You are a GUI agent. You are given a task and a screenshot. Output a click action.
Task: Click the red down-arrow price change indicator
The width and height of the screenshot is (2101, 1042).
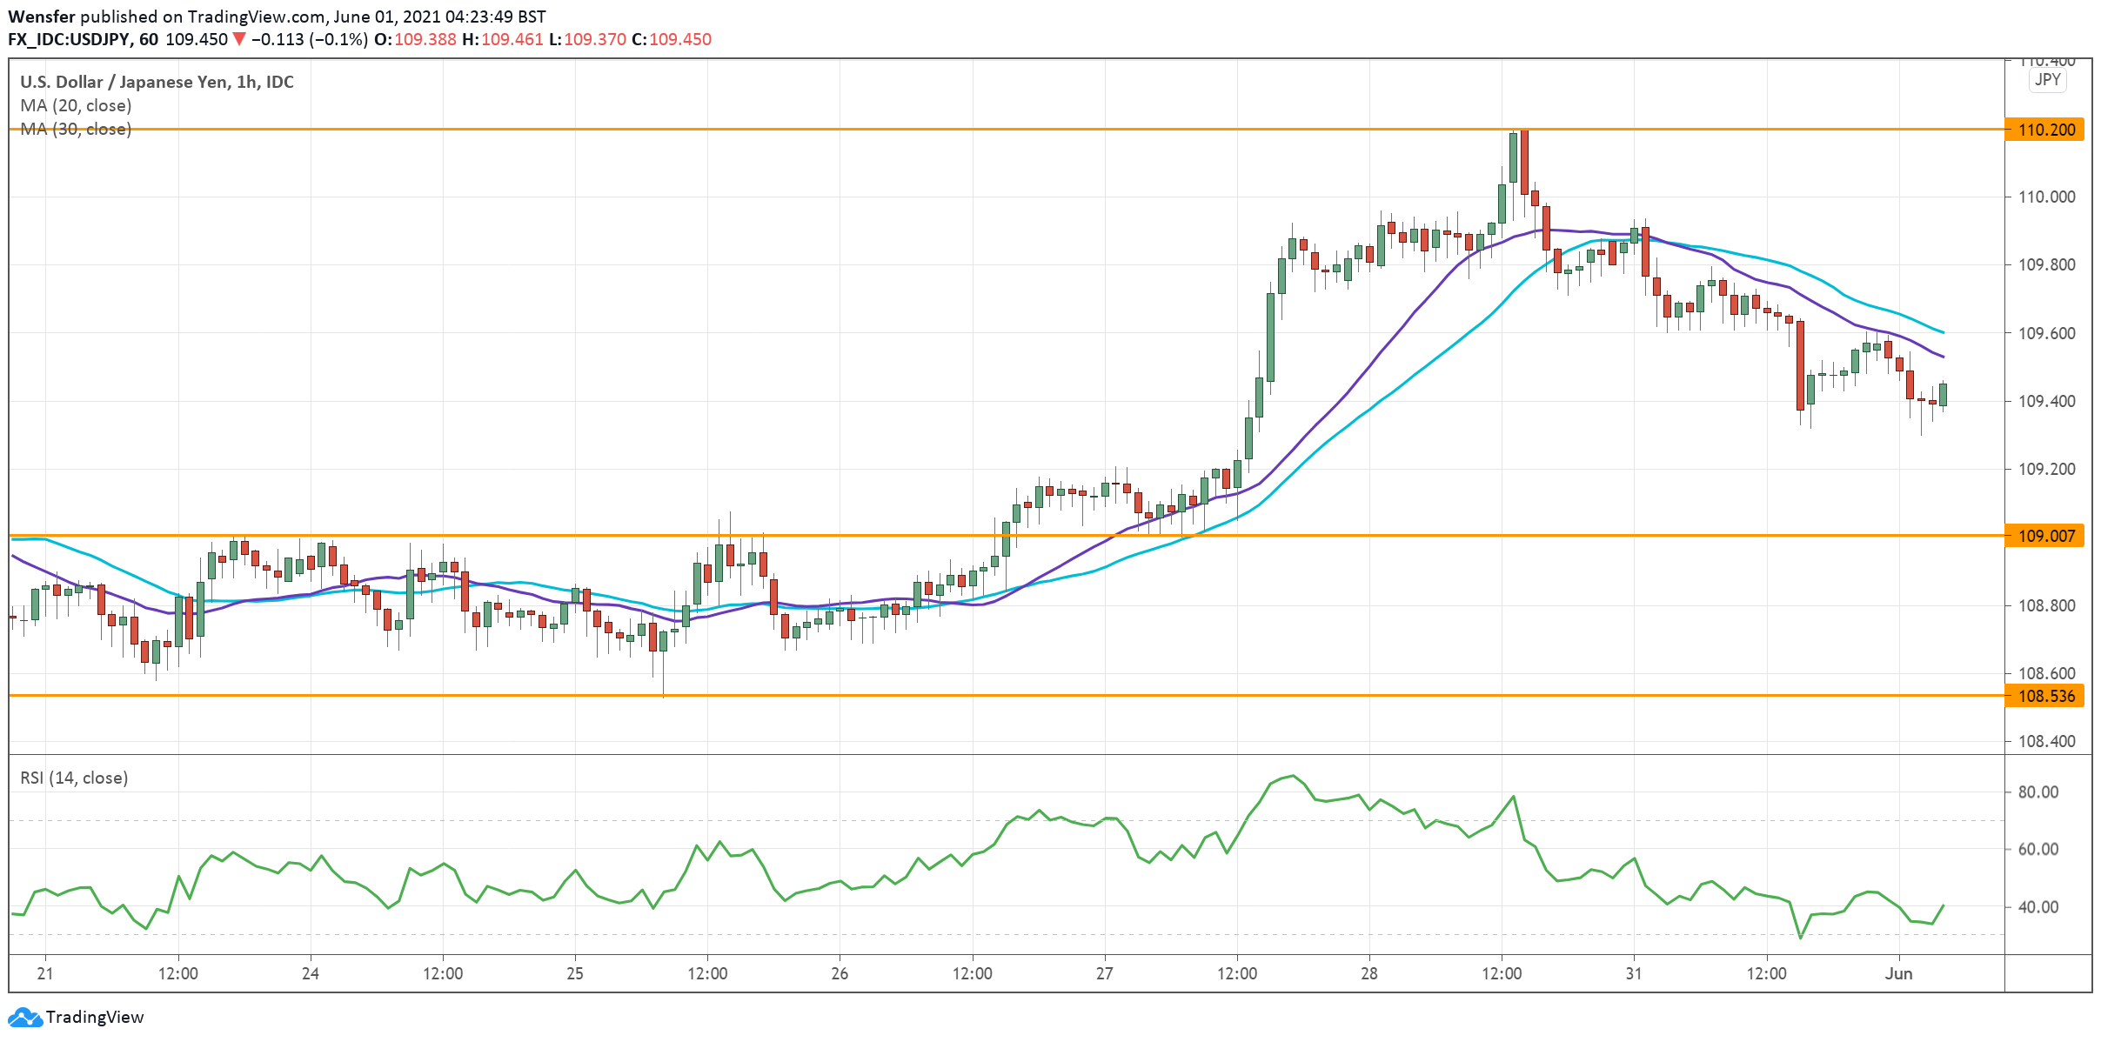tap(239, 39)
